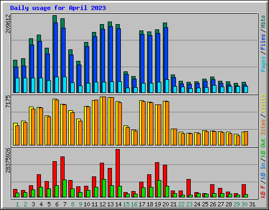Select day 26 on the x-axis

pyautogui.click(x=213, y=204)
